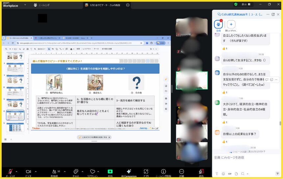Expand the video options arrow next to ビデオ
Screen dimensions: 283x179
36,171
